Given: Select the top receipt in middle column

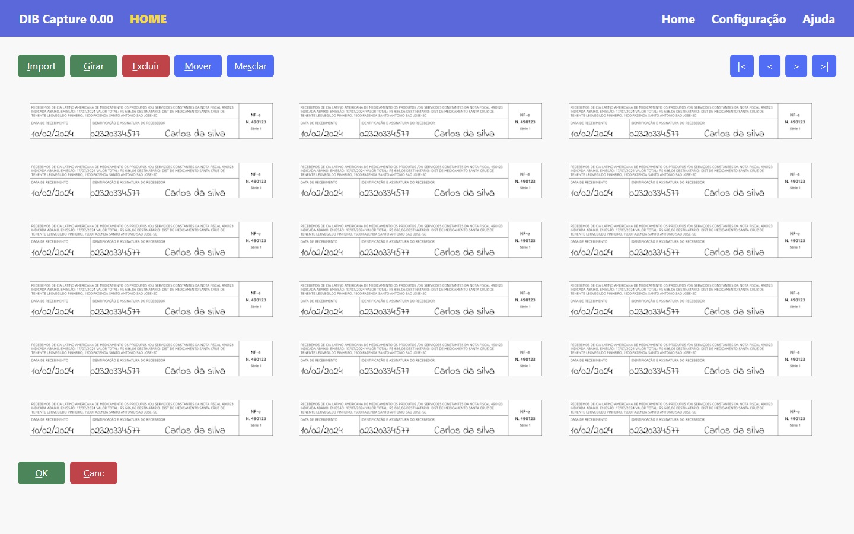Looking at the screenshot, I should (420, 121).
